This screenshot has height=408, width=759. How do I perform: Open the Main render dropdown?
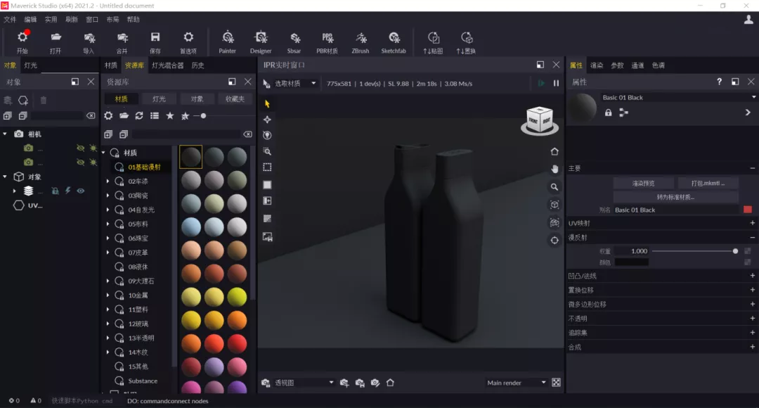pyautogui.click(x=517, y=383)
